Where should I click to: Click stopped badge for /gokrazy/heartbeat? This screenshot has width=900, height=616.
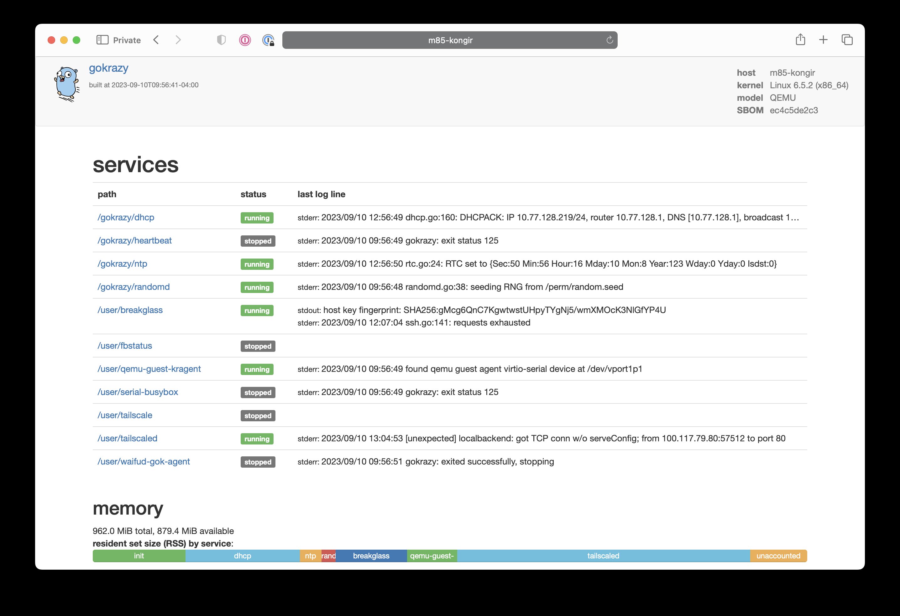click(258, 241)
